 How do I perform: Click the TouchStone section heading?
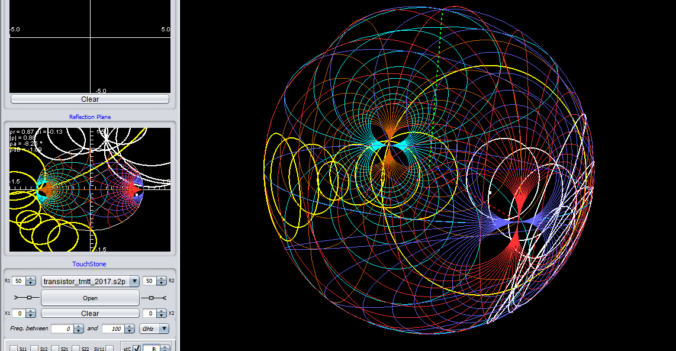click(x=89, y=264)
